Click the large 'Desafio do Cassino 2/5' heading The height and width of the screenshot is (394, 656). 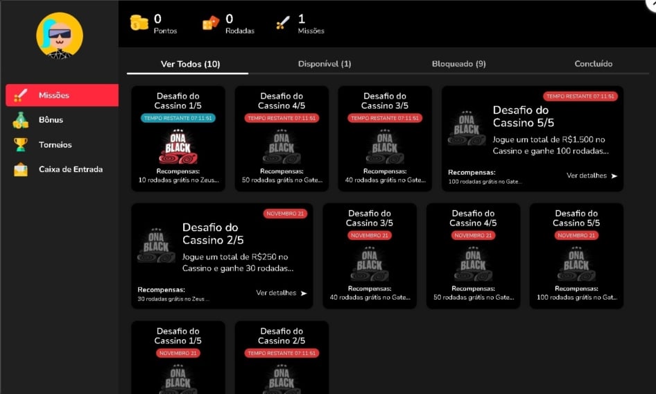[213, 234]
